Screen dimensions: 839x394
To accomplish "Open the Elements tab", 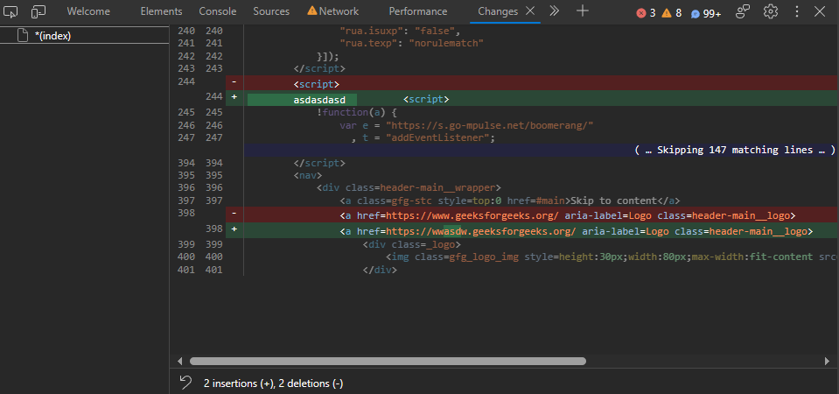I will coord(161,11).
